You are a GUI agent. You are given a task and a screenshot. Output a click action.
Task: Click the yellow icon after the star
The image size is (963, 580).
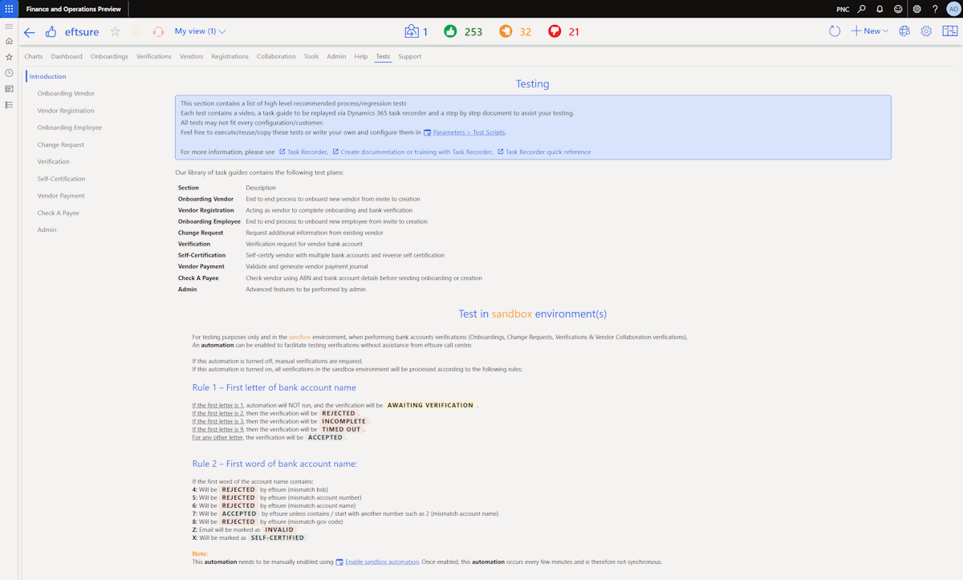[x=136, y=32]
